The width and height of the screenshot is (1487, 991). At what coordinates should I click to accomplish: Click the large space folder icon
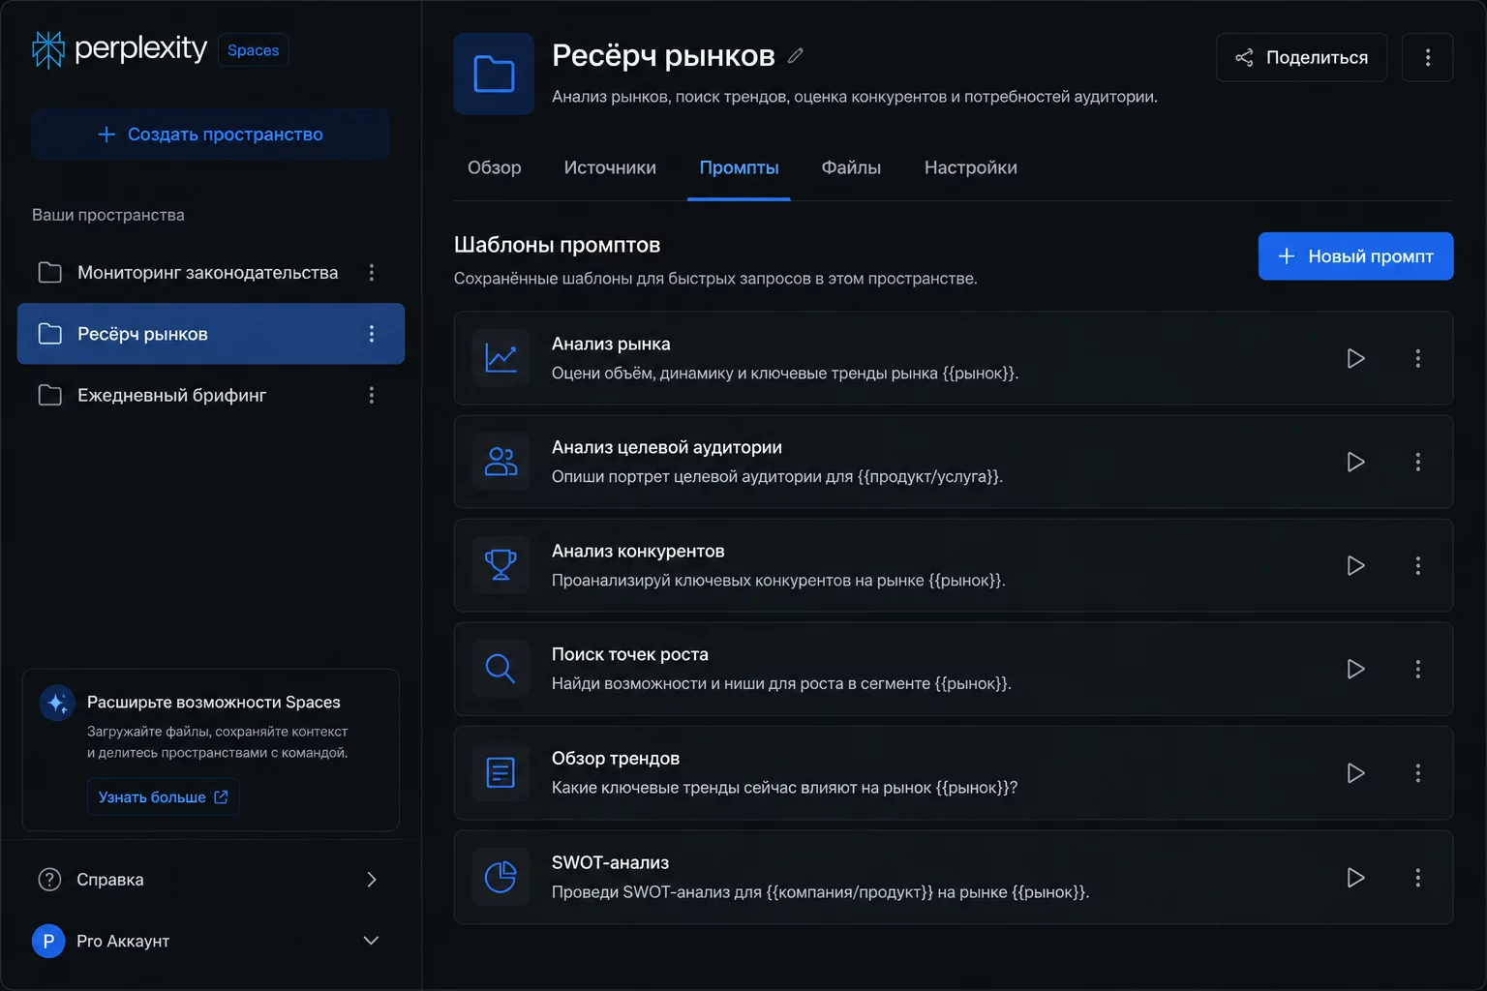click(494, 75)
